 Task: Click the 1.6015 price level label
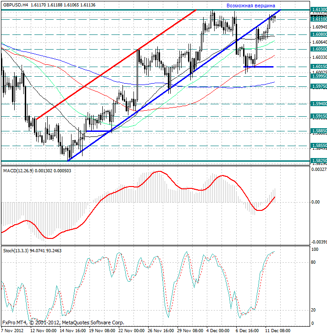pos(319,67)
